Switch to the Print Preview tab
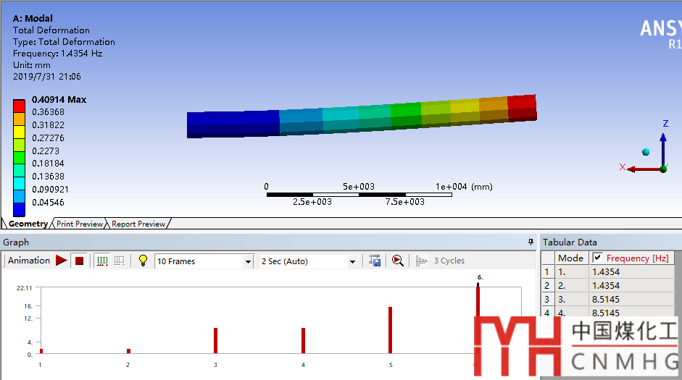 [80, 224]
